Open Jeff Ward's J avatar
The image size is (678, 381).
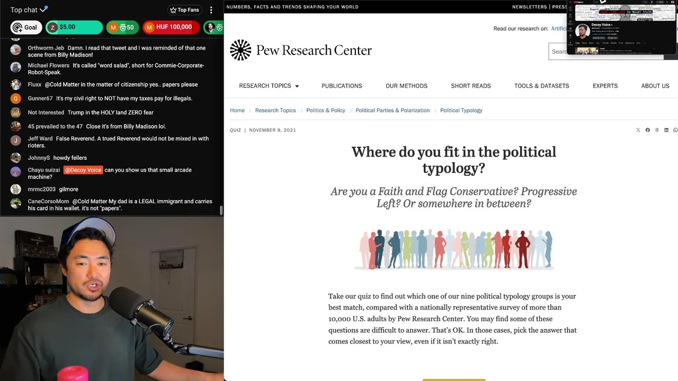(x=16, y=140)
